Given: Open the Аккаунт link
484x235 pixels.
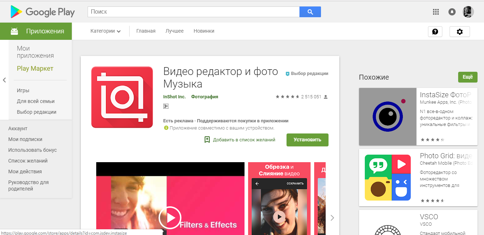Looking at the screenshot, I should click(x=18, y=128).
